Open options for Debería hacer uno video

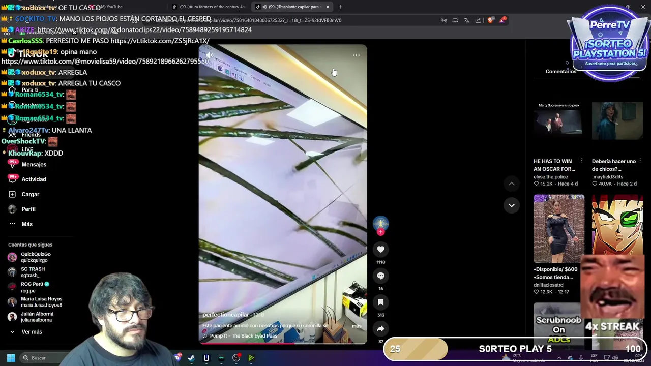pyautogui.click(x=640, y=161)
